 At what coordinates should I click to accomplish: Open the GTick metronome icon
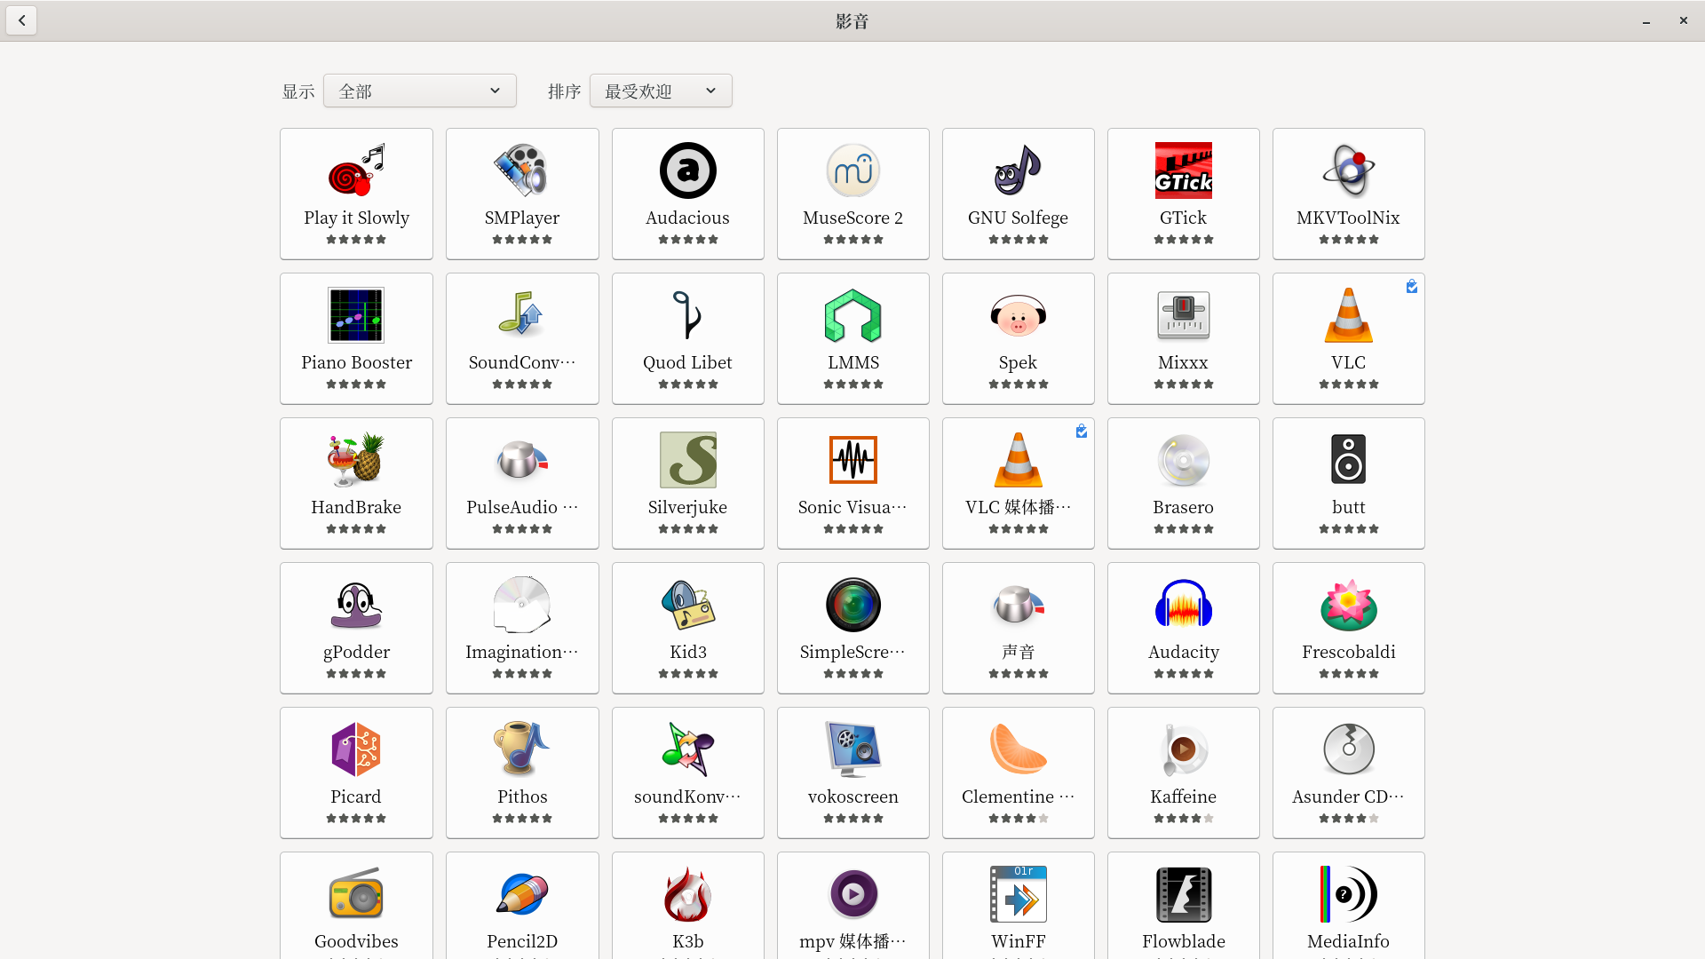[x=1184, y=170]
